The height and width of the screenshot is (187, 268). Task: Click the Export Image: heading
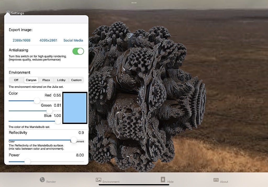pos(20,30)
